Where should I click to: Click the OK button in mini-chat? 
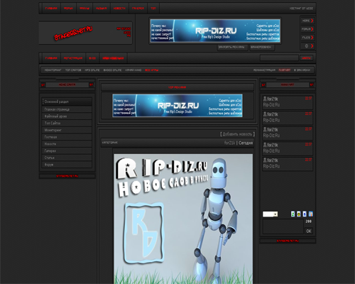point(309,231)
